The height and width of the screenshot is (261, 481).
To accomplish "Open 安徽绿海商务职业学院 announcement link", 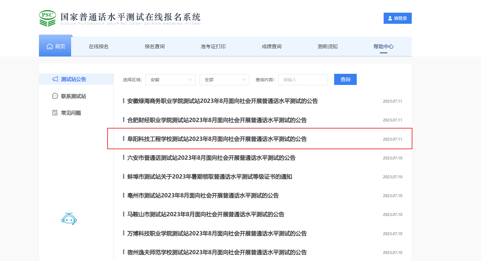I will click(x=222, y=101).
